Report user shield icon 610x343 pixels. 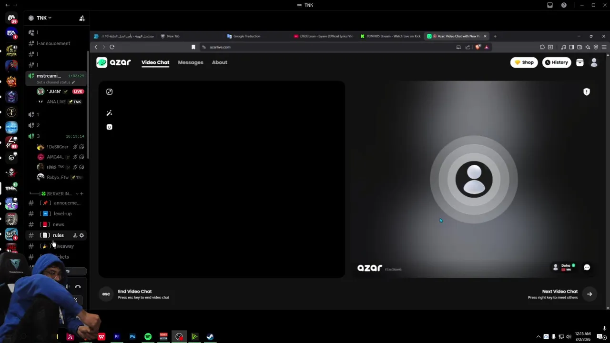click(587, 92)
